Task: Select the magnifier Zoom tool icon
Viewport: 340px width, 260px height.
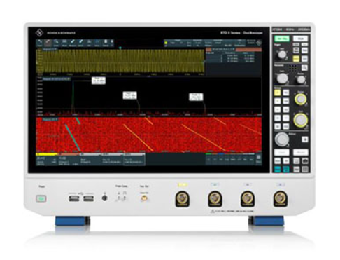Action: coord(56,43)
